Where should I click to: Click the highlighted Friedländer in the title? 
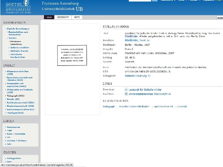tap(131, 36)
